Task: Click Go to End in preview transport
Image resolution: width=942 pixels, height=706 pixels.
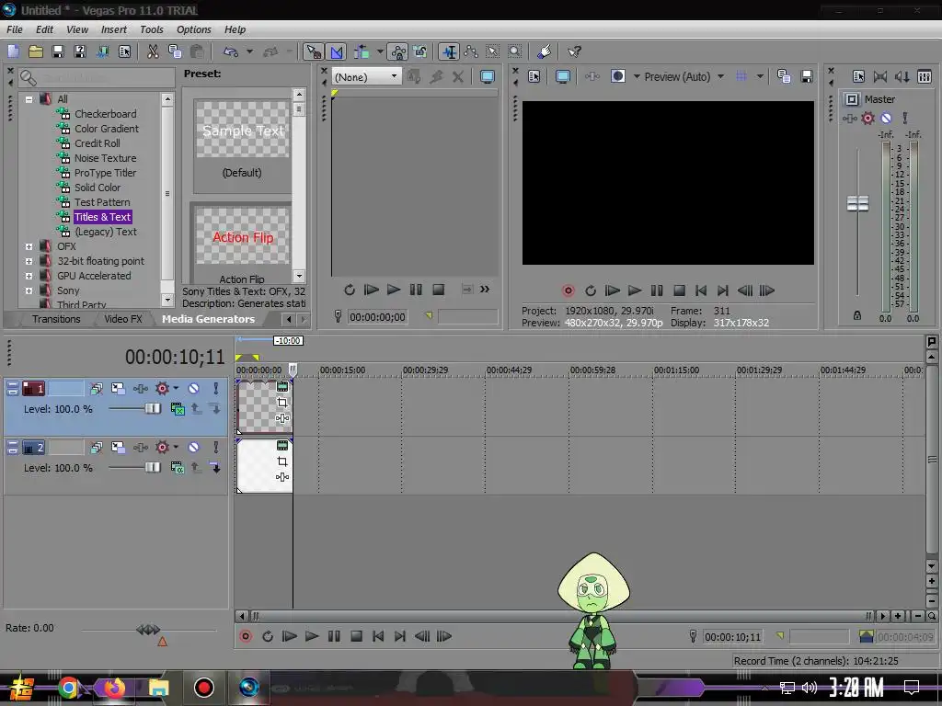Action: [723, 290]
